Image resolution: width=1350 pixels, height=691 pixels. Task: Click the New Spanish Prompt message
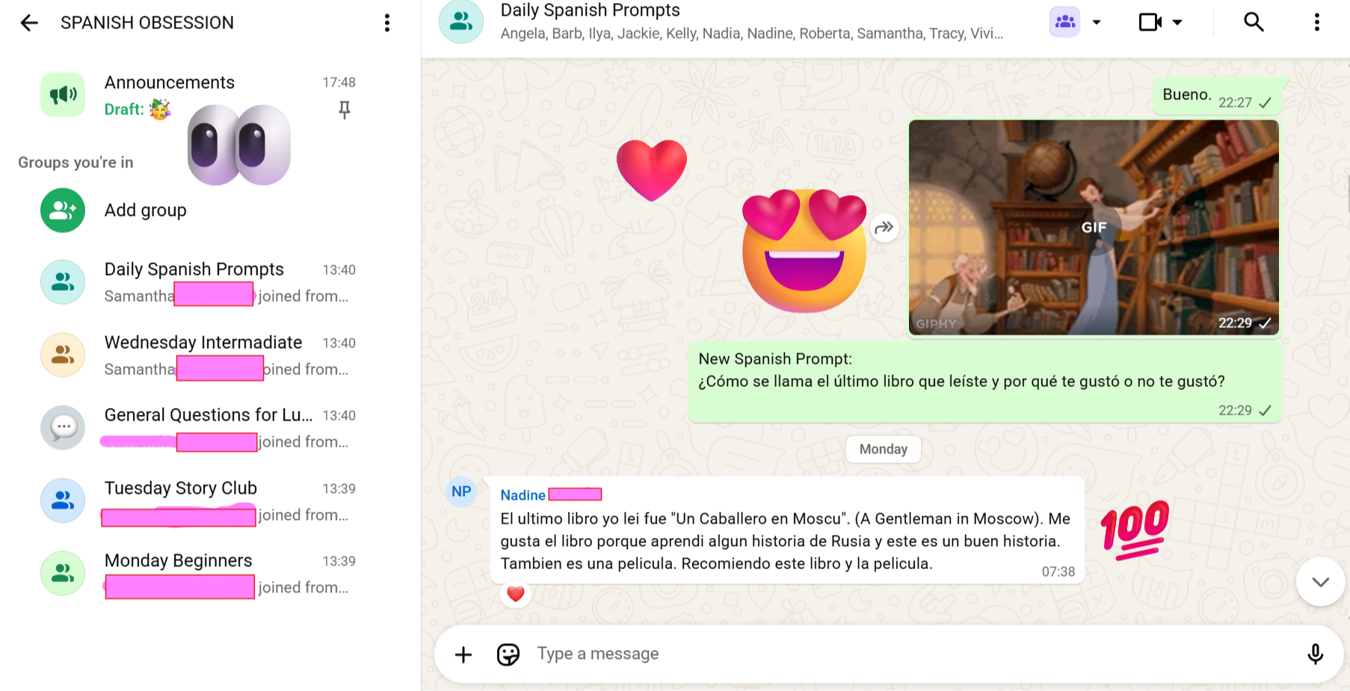coord(985,382)
